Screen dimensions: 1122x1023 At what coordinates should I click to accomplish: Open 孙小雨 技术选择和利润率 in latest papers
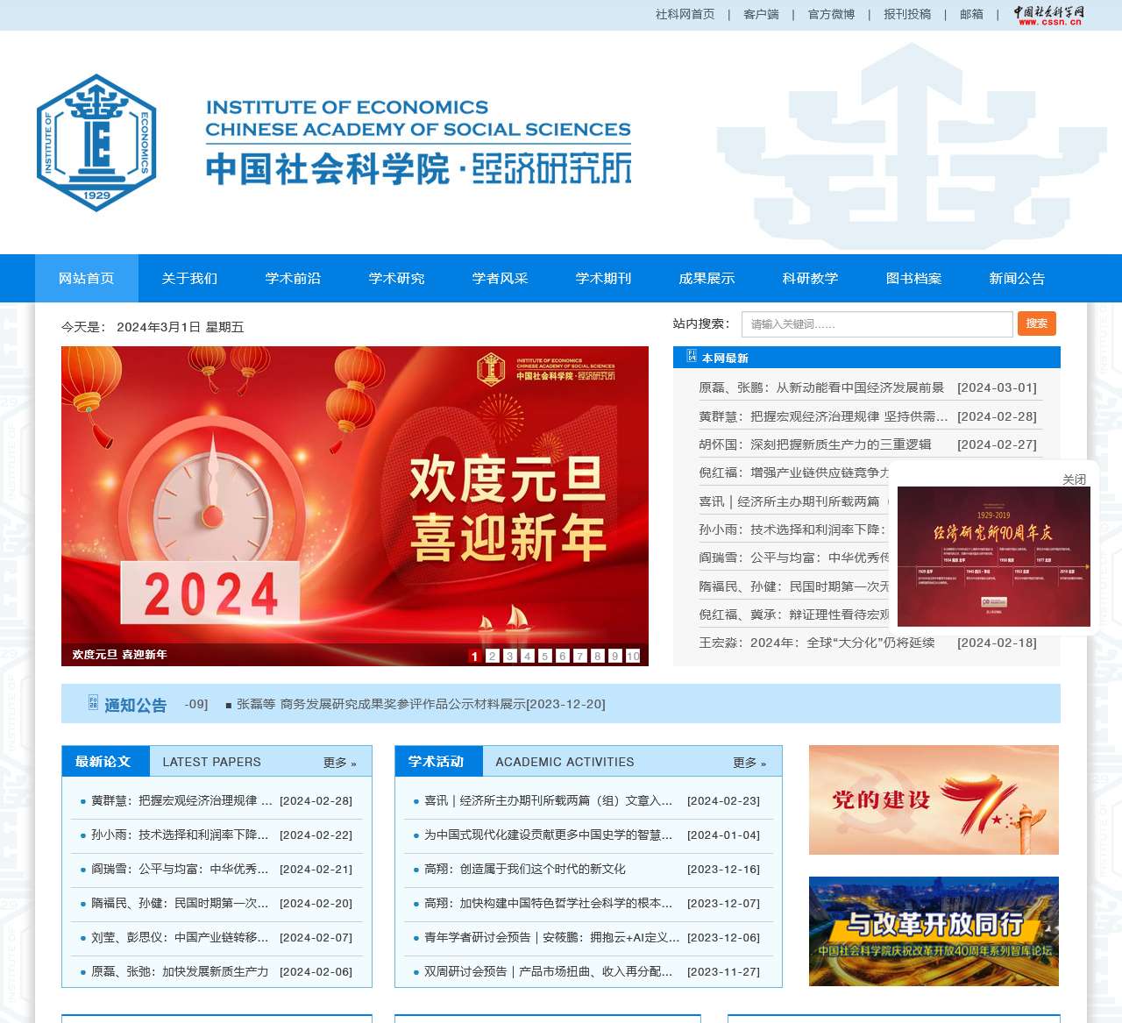(180, 835)
